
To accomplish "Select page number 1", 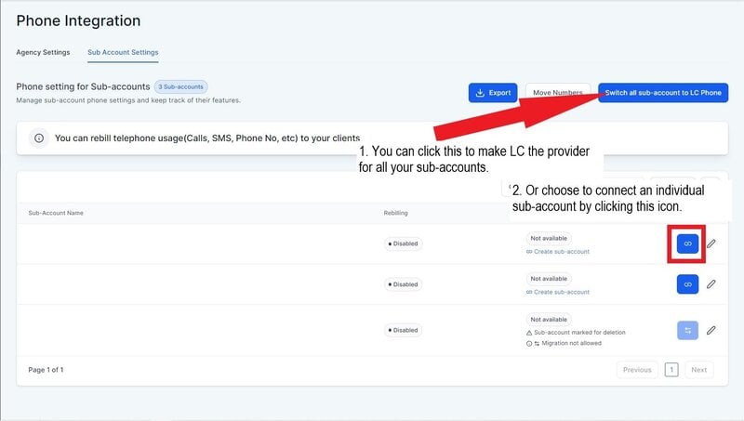I will 671,370.
